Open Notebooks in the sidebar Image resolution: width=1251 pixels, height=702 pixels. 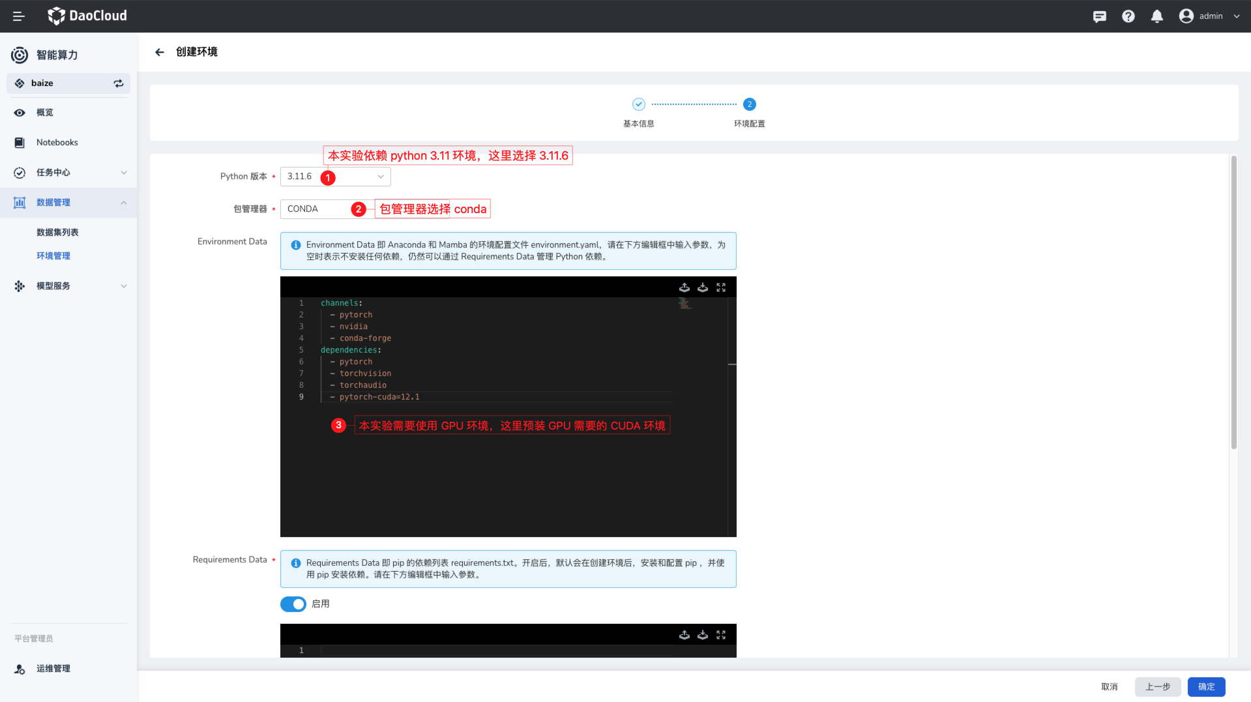point(57,143)
